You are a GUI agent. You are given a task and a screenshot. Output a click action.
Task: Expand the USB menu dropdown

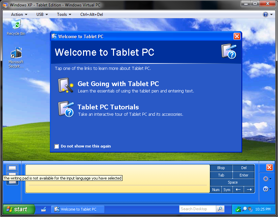coord(42,15)
